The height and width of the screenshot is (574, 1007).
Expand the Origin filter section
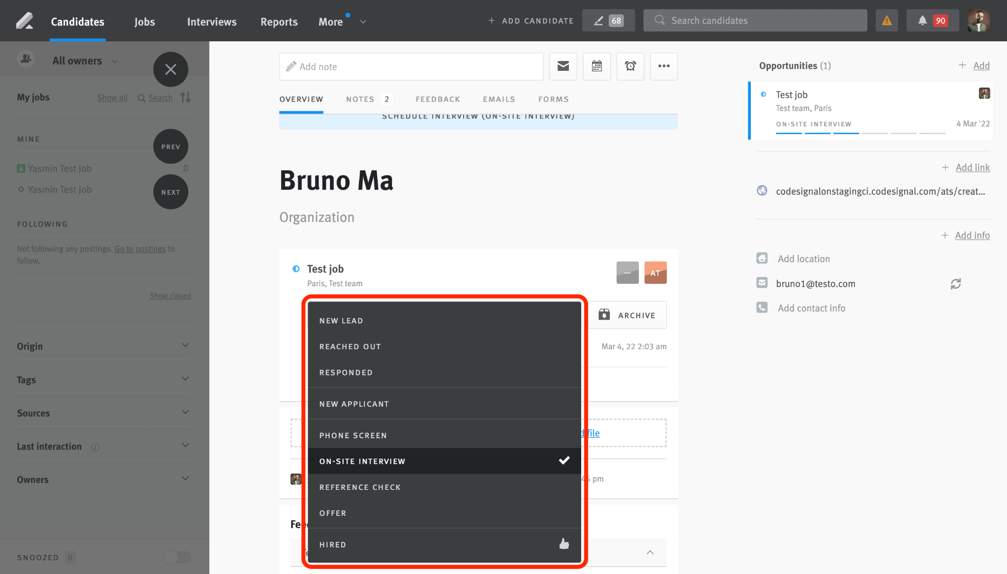tap(104, 346)
